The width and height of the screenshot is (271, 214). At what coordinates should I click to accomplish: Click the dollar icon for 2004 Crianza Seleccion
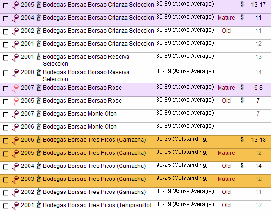242,17
